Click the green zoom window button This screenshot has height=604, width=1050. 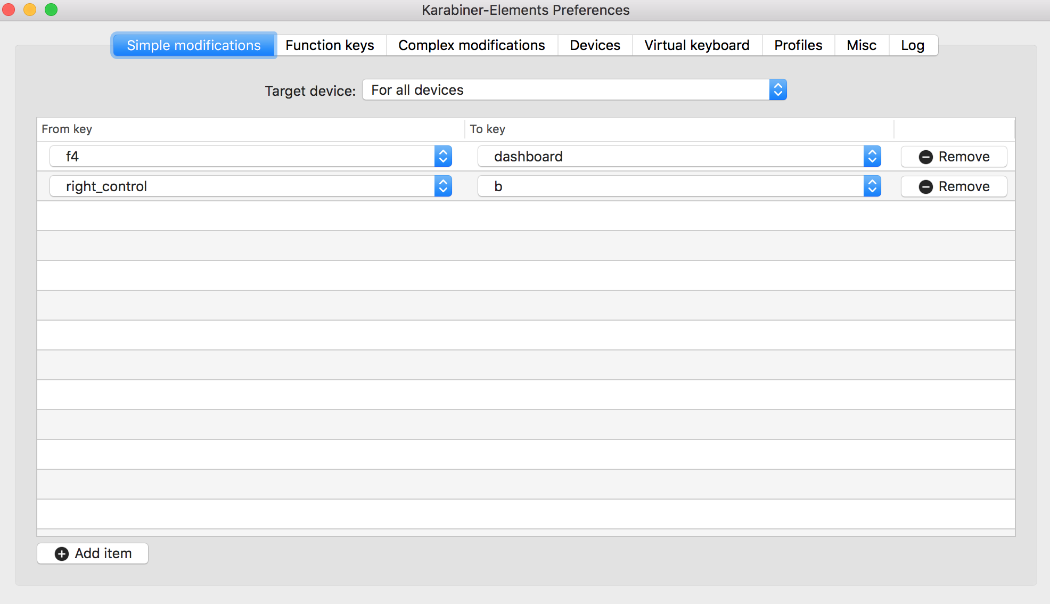pos(51,10)
